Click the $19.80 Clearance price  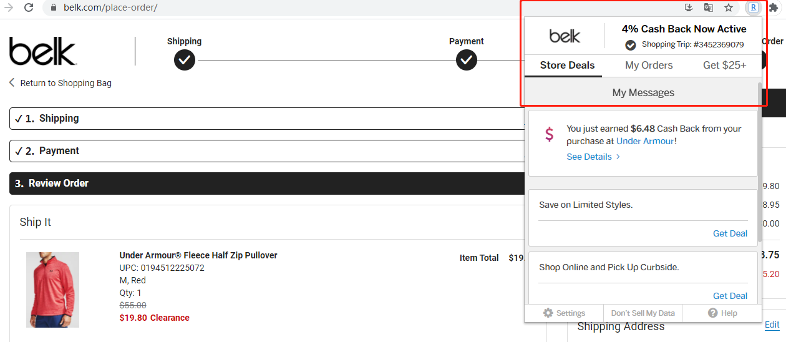[x=154, y=318]
